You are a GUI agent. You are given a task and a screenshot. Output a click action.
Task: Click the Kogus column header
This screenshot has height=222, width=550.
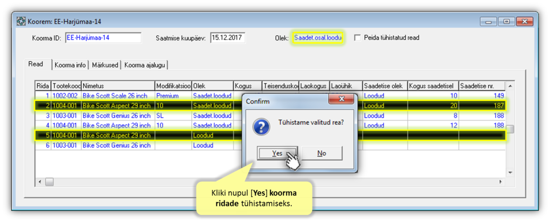pos(248,86)
